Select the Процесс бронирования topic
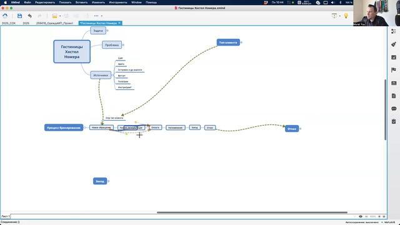 tap(64, 127)
